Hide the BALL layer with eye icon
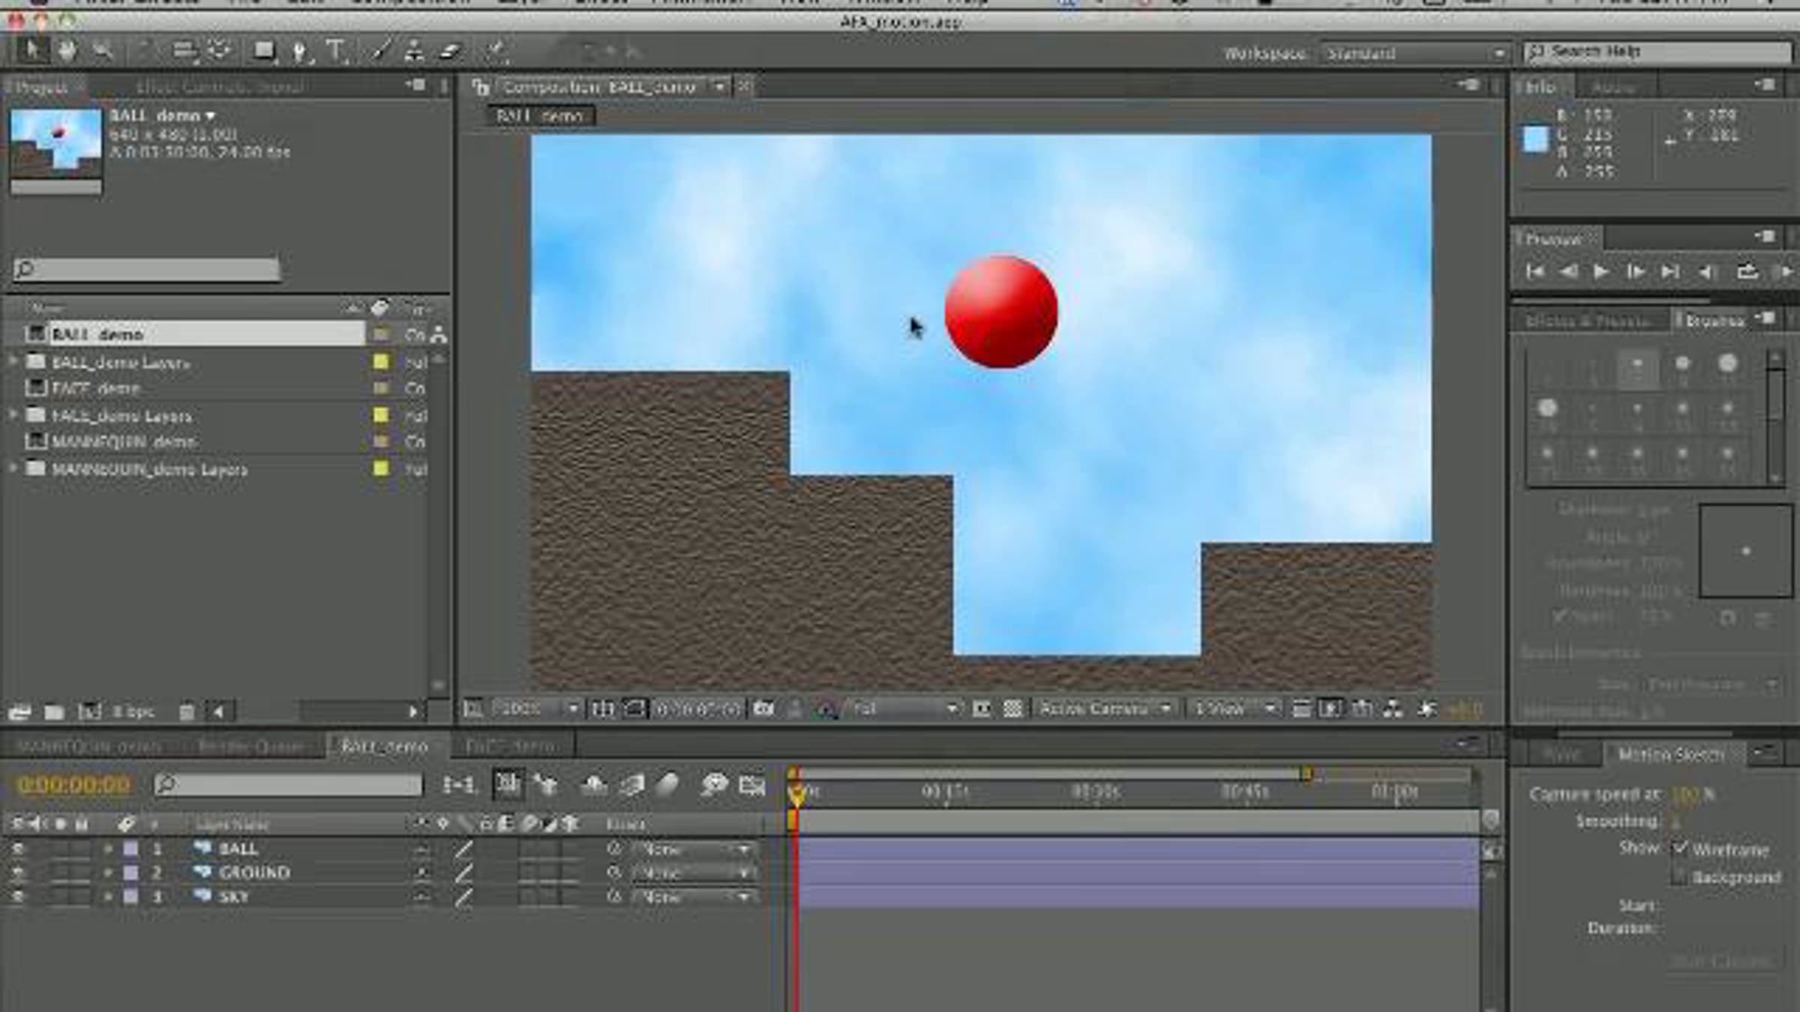The width and height of the screenshot is (1800, 1012). click(17, 849)
